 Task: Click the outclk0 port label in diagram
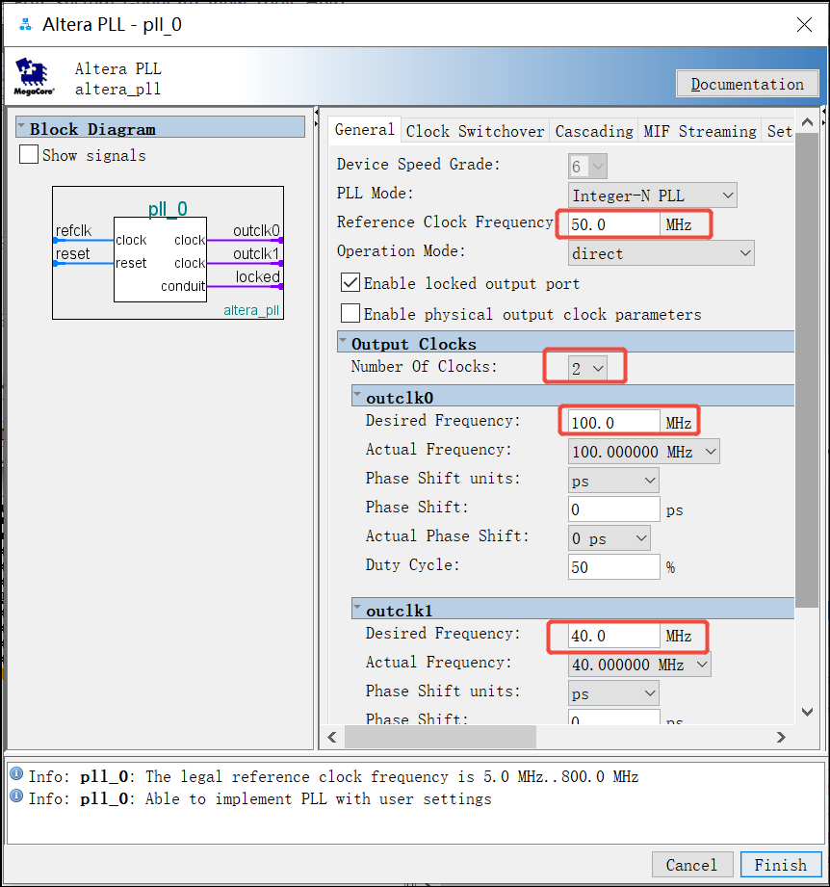coord(256,230)
